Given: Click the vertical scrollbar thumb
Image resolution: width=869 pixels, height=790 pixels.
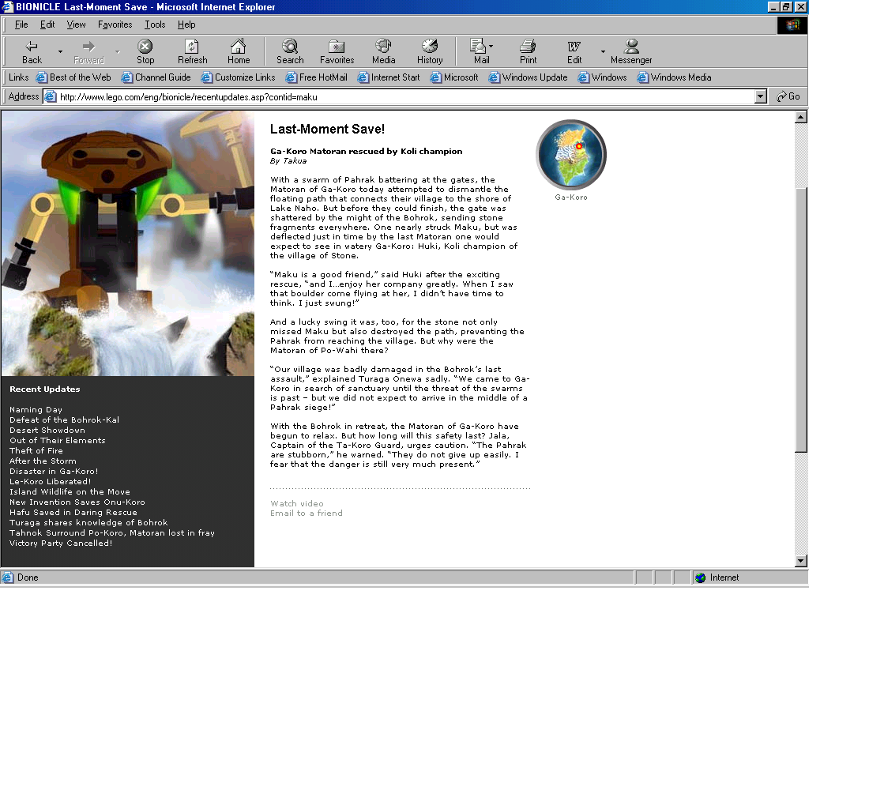Looking at the screenshot, I should point(801,321).
